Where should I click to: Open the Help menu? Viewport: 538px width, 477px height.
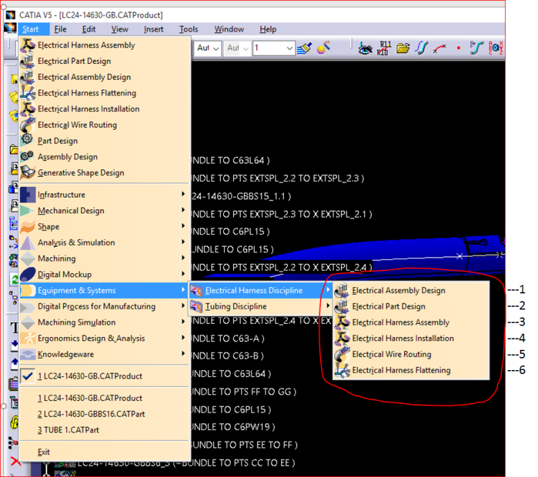click(268, 29)
